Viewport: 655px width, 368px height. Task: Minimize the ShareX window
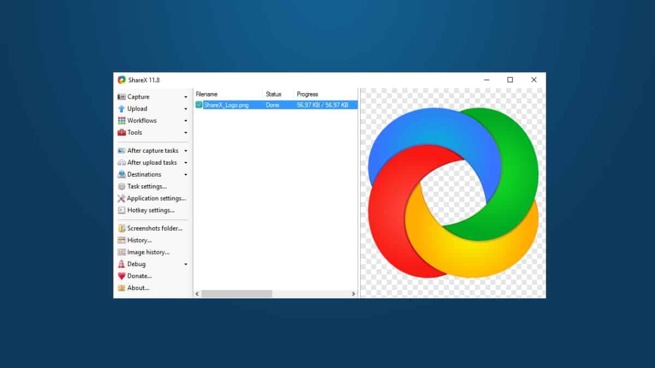point(486,80)
